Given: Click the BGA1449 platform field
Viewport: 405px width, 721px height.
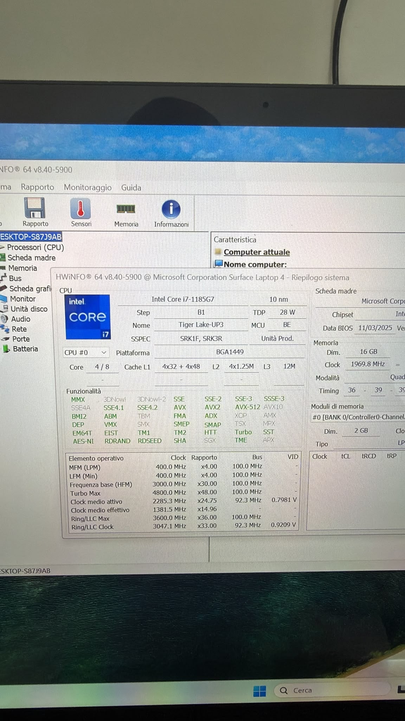Looking at the screenshot, I should pos(230,352).
